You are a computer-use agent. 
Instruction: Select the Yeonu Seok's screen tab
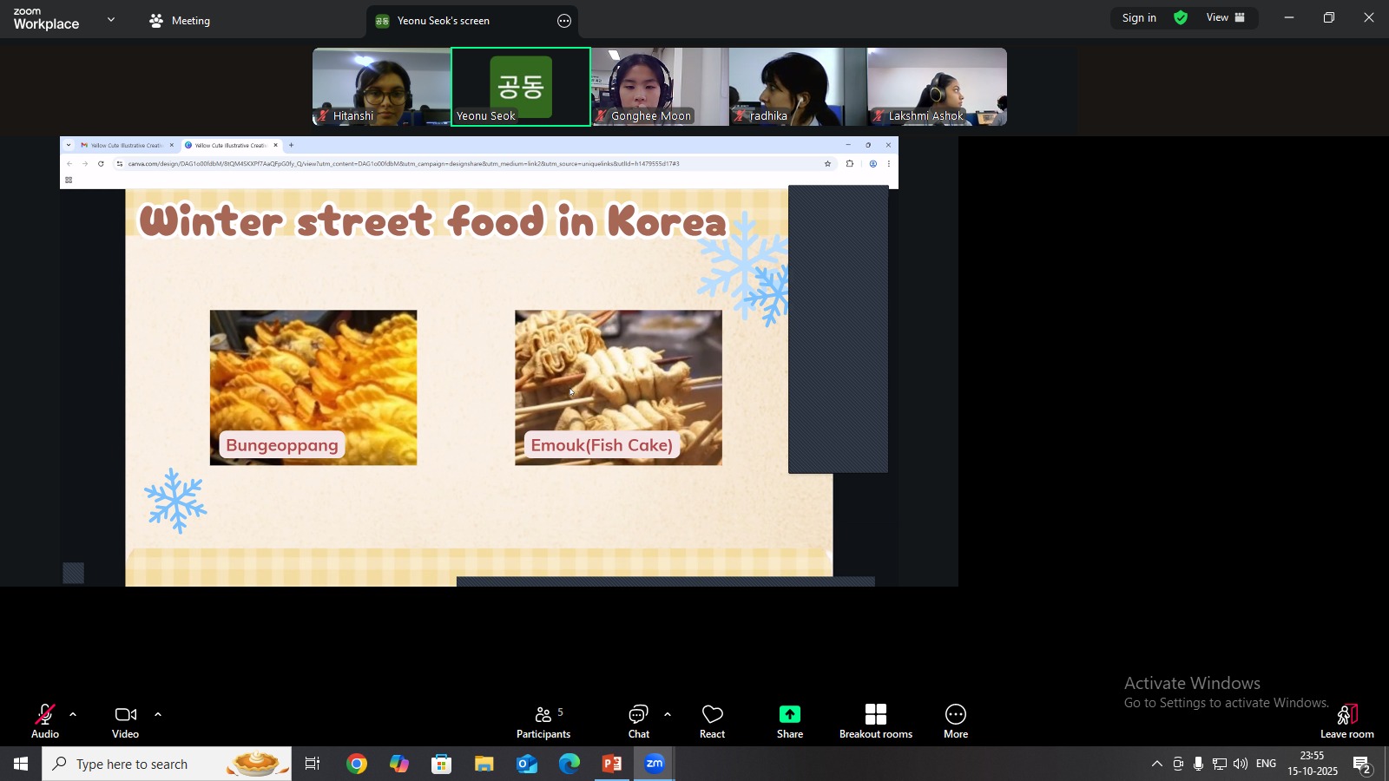pos(443,21)
